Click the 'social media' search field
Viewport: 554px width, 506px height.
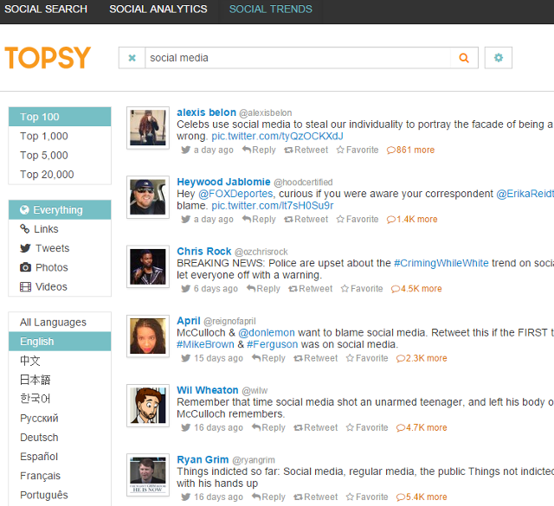pos(298,58)
